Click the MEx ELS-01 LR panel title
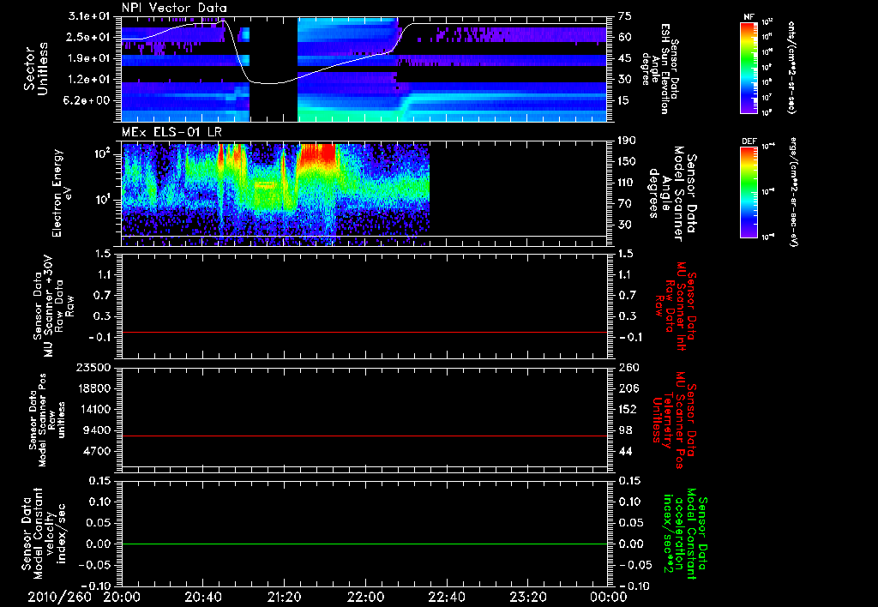The width and height of the screenshot is (878, 607). [x=171, y=132]
